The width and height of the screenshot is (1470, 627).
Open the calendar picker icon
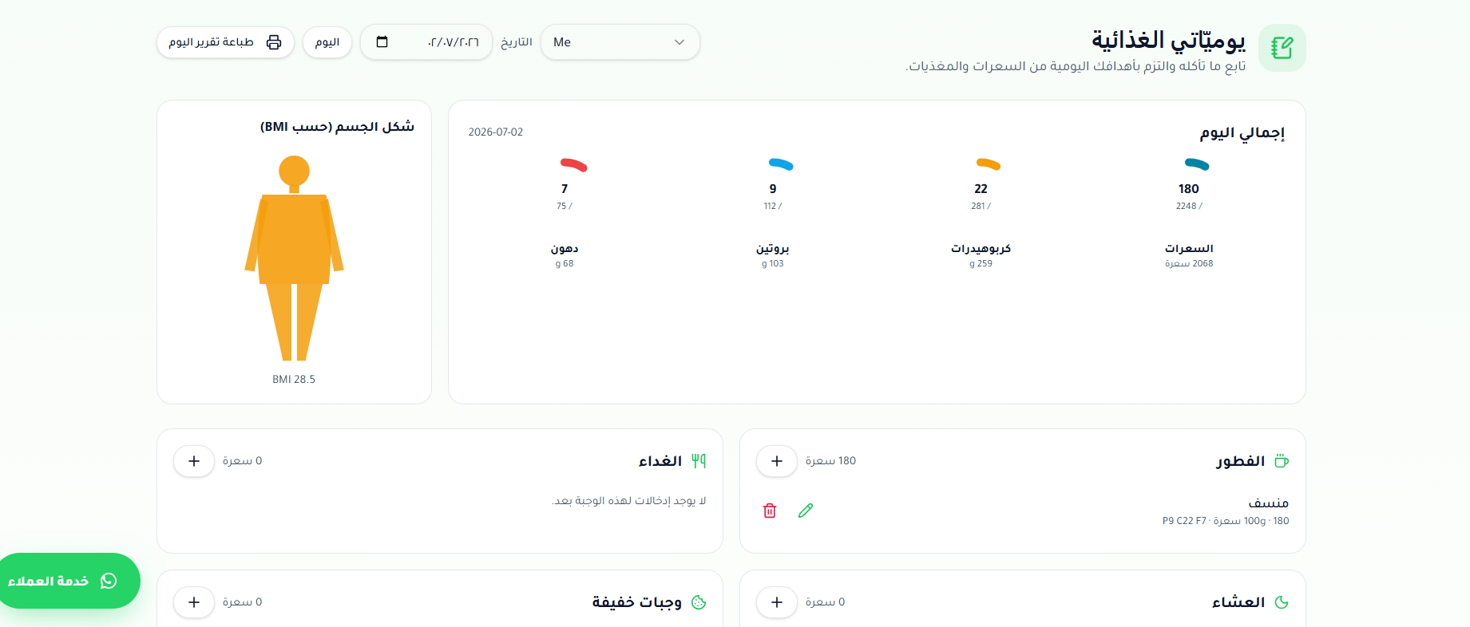(382, 42)
